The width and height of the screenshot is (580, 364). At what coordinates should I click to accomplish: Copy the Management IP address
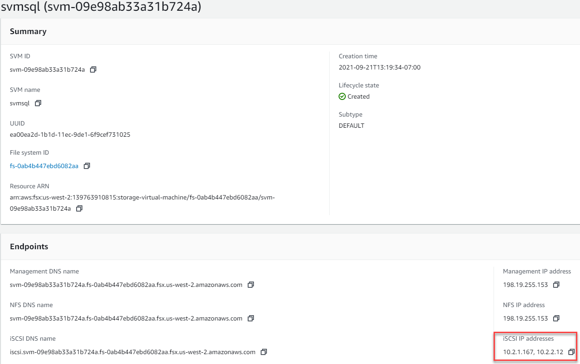(556, 285)
